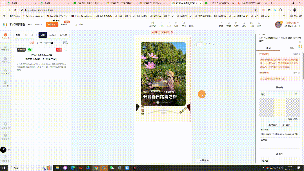Viewport: 304px width, 171px height.
Task: Click the 背景色 background color field
Action: pyautogui.click(x=279, y=145)
